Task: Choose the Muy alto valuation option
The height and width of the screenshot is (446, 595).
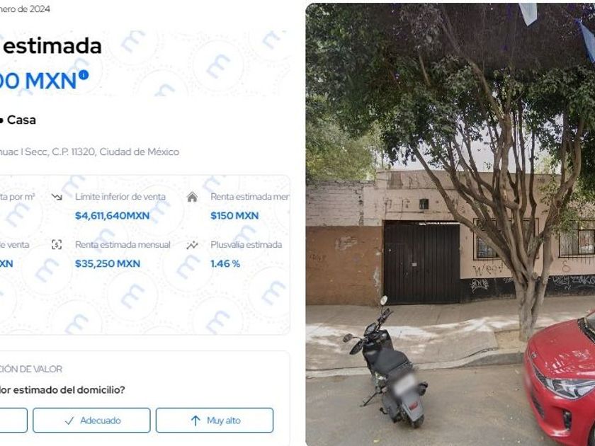Action: (x=215, y=421)
